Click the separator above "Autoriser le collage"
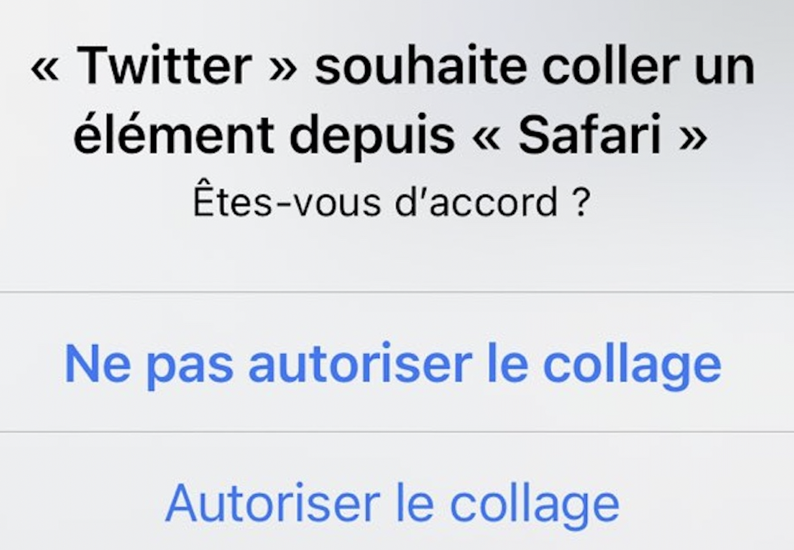794x550 pixels. click(x=397, y=432)
